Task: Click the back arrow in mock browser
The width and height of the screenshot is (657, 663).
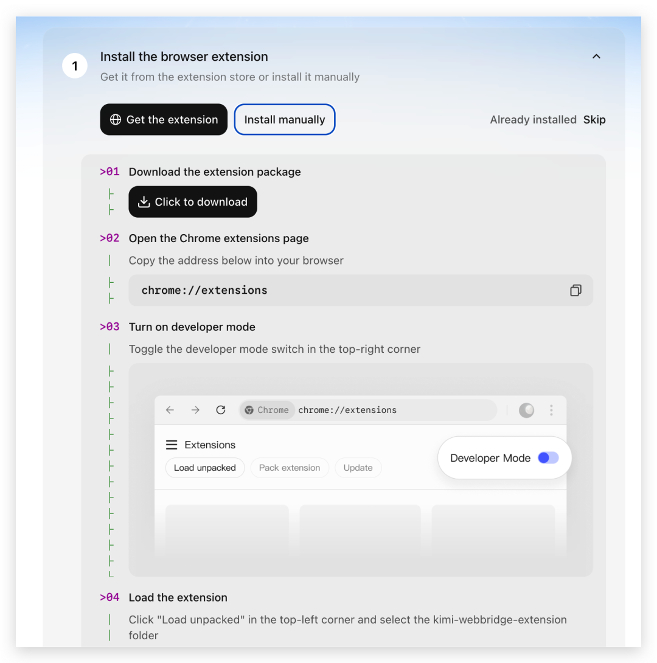Action: (x=170, y=410)
